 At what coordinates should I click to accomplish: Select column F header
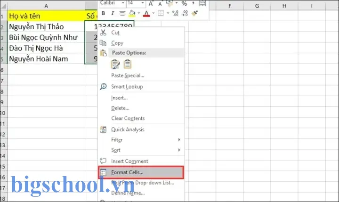pos(230,6)
